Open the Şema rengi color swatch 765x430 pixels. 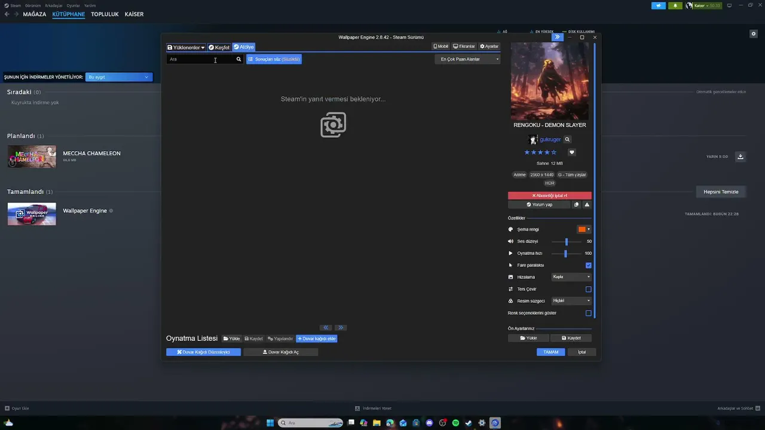pos(584,229)
